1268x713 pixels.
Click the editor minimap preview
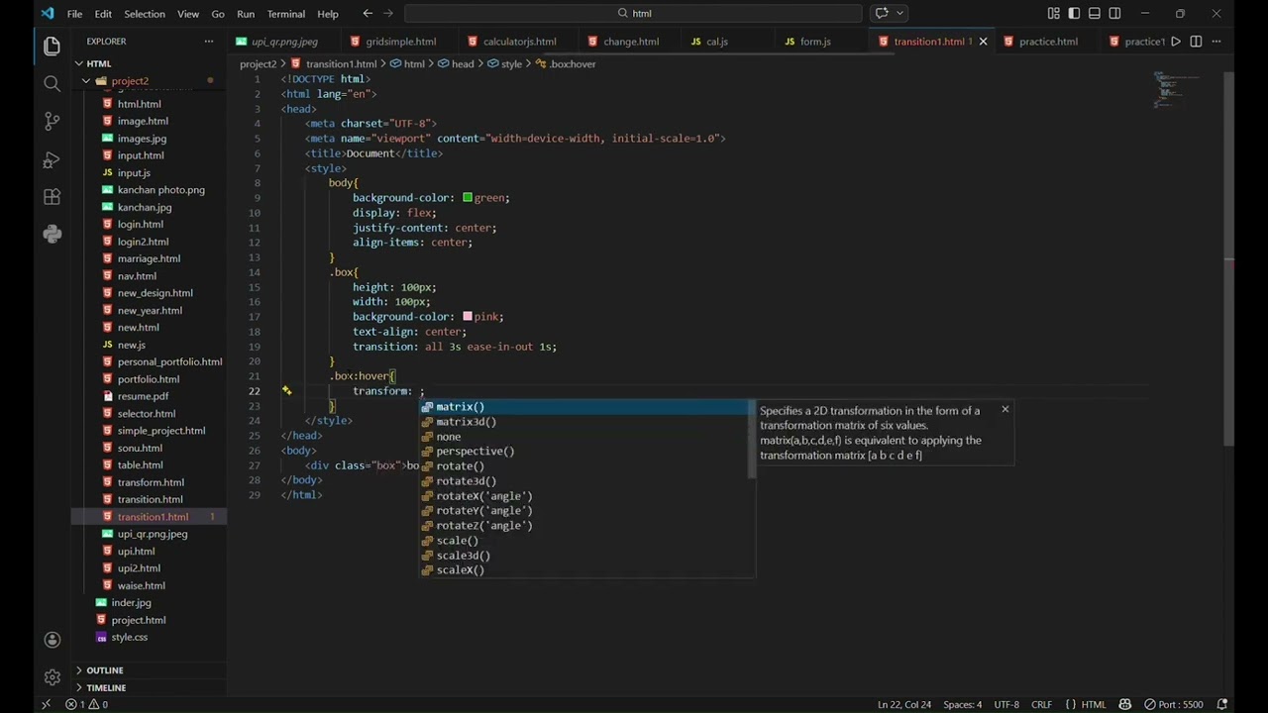pyautogui.click(x=1177, y=89)
